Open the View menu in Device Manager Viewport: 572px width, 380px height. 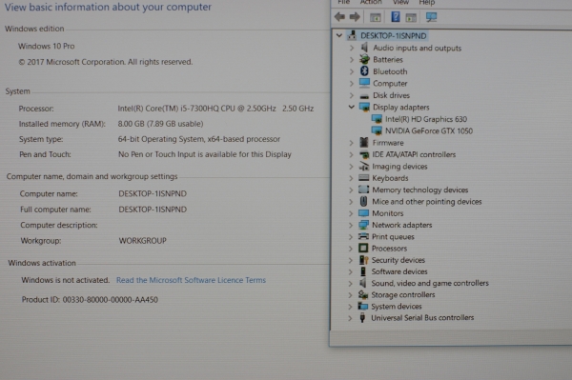point(400,2)
